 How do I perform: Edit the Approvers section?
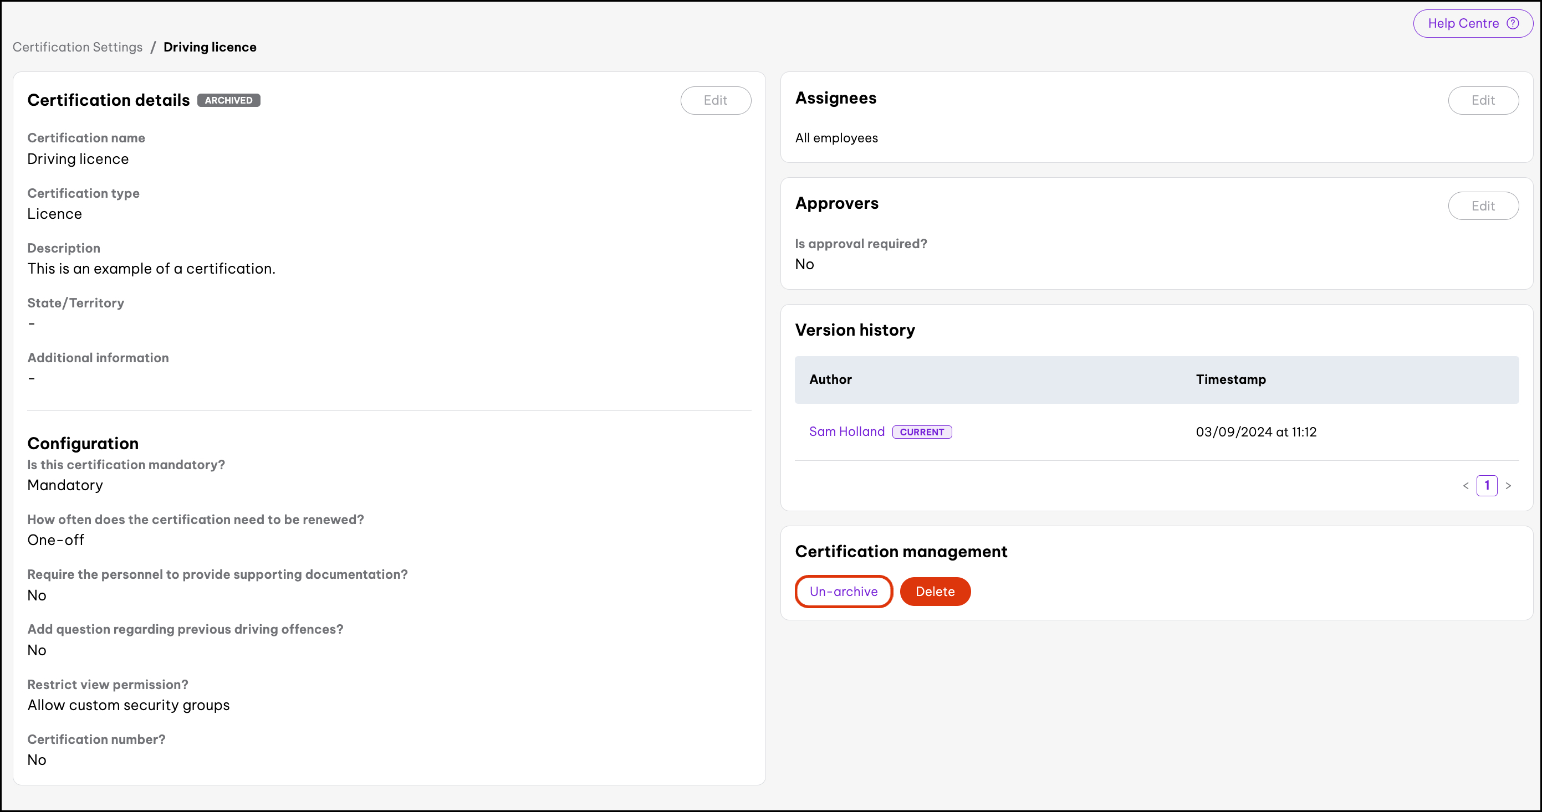(1482, 206)
